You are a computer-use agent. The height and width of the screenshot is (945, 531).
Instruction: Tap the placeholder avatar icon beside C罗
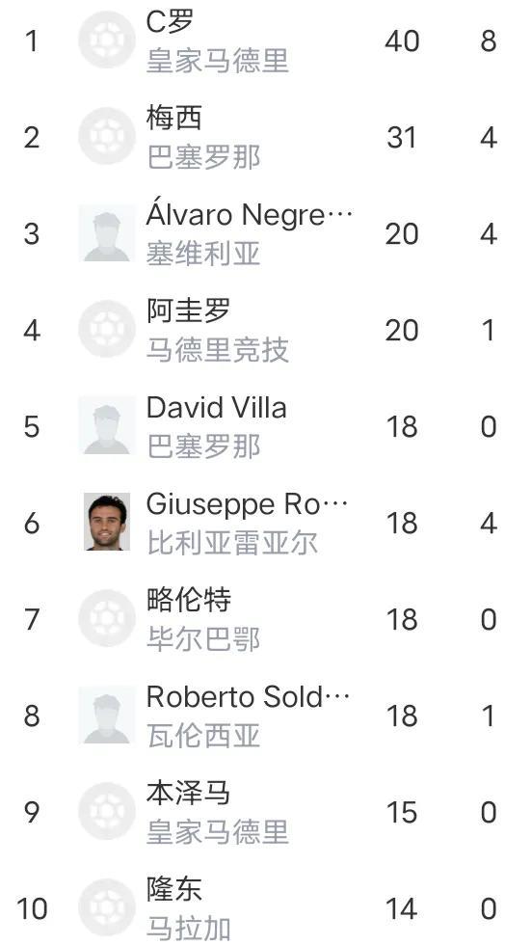tap(107, 40)
